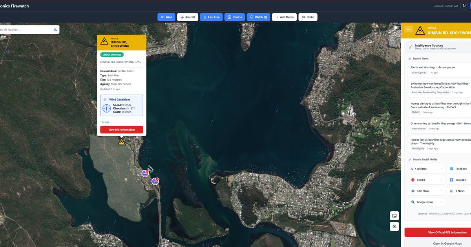Image resolution: width=471 pixels, height=247 pixels.
Task: Click the refresh icon near update time
Action: tap(465, 6)
